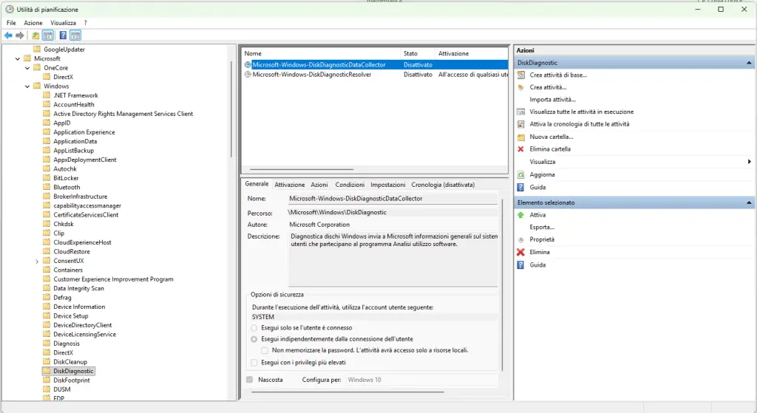This screenshot has height=413, width=757.
Task: Open the 'Configura per' Windows 10 dropdown
Action: [422, 380]
